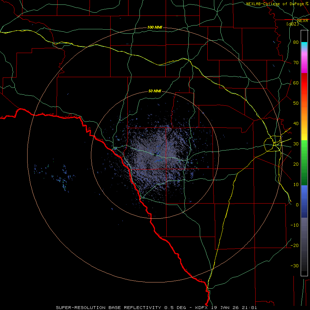Select the -20 value on the dBZ scale
Image resolution: width=310 pixels, height=310 pixels.
(294, 245)
